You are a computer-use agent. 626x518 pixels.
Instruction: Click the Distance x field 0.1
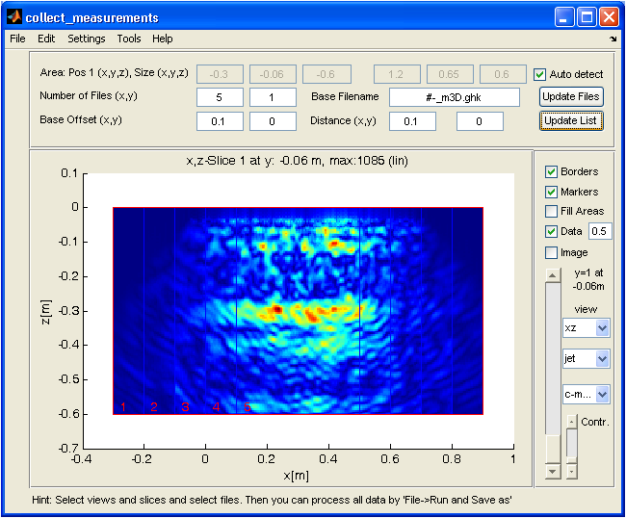click(412, 121)
